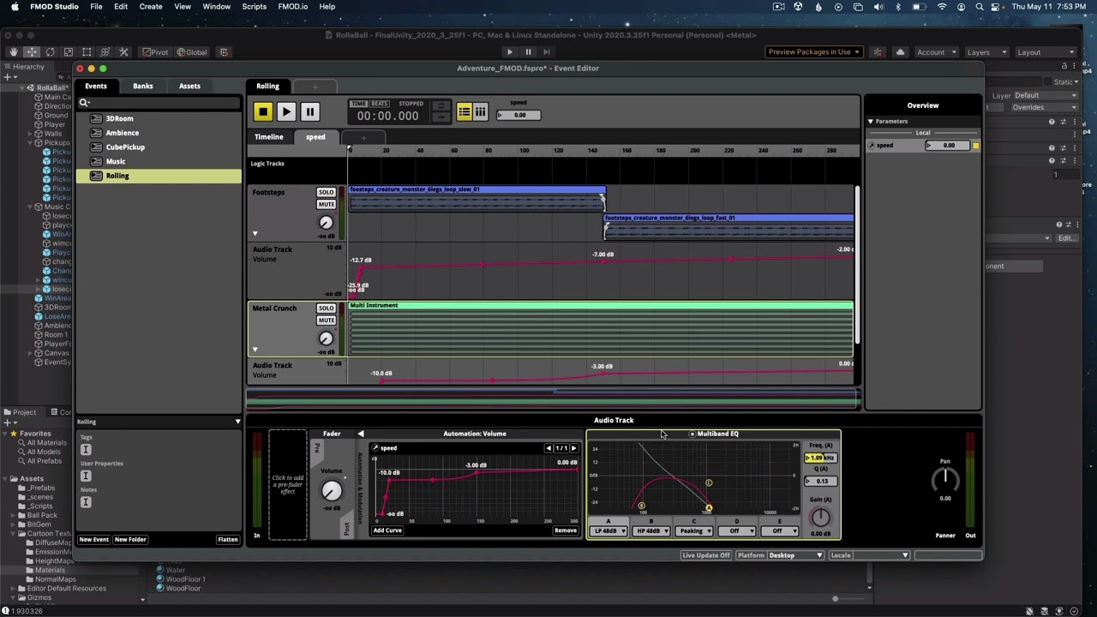Expand the Rolling properties panel dropdown arrow

pyautogui.click(x=237, y=422)
